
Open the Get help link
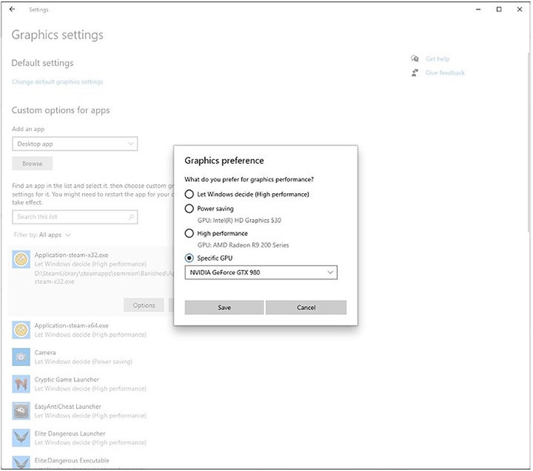pyautogui.click(x=437, y=59)
